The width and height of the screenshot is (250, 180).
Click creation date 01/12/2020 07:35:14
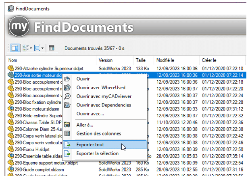click(x=223, y=156)
